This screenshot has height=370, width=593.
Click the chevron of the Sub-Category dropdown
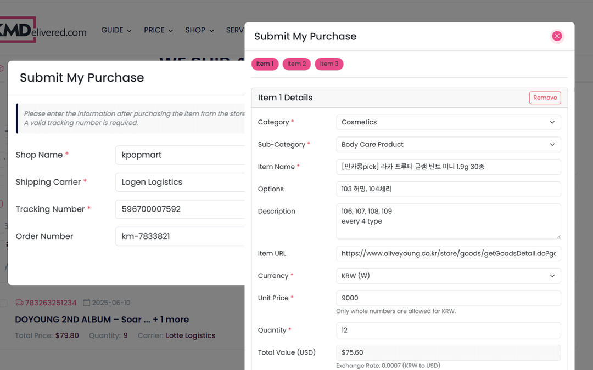(552, 145)
